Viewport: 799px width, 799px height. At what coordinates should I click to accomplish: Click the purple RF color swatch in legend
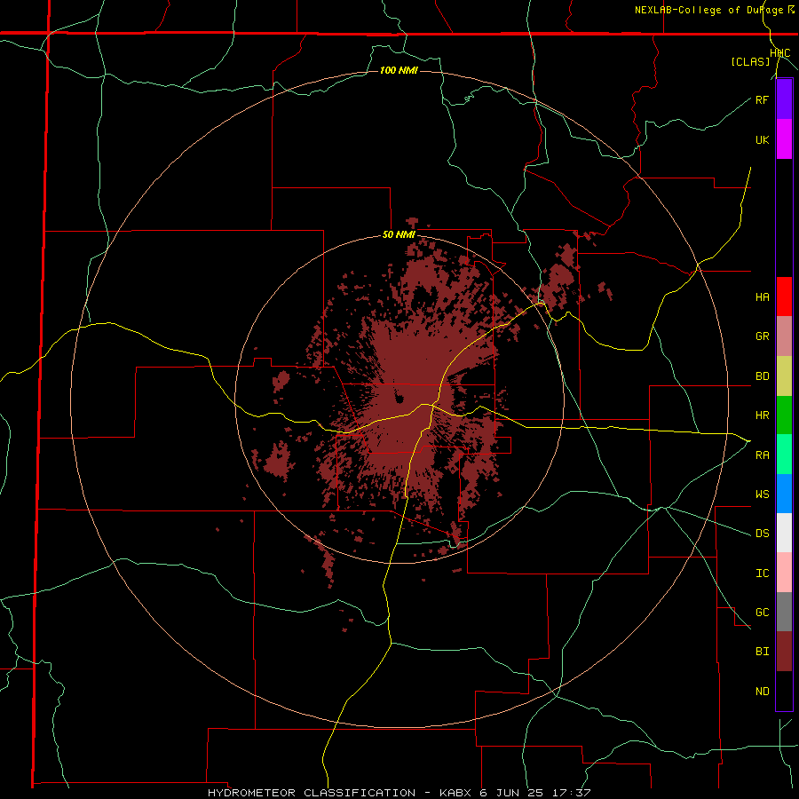tap(784, 99)
